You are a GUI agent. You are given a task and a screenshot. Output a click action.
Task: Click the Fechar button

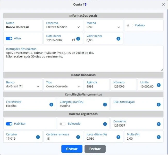[x=95, y=149]
